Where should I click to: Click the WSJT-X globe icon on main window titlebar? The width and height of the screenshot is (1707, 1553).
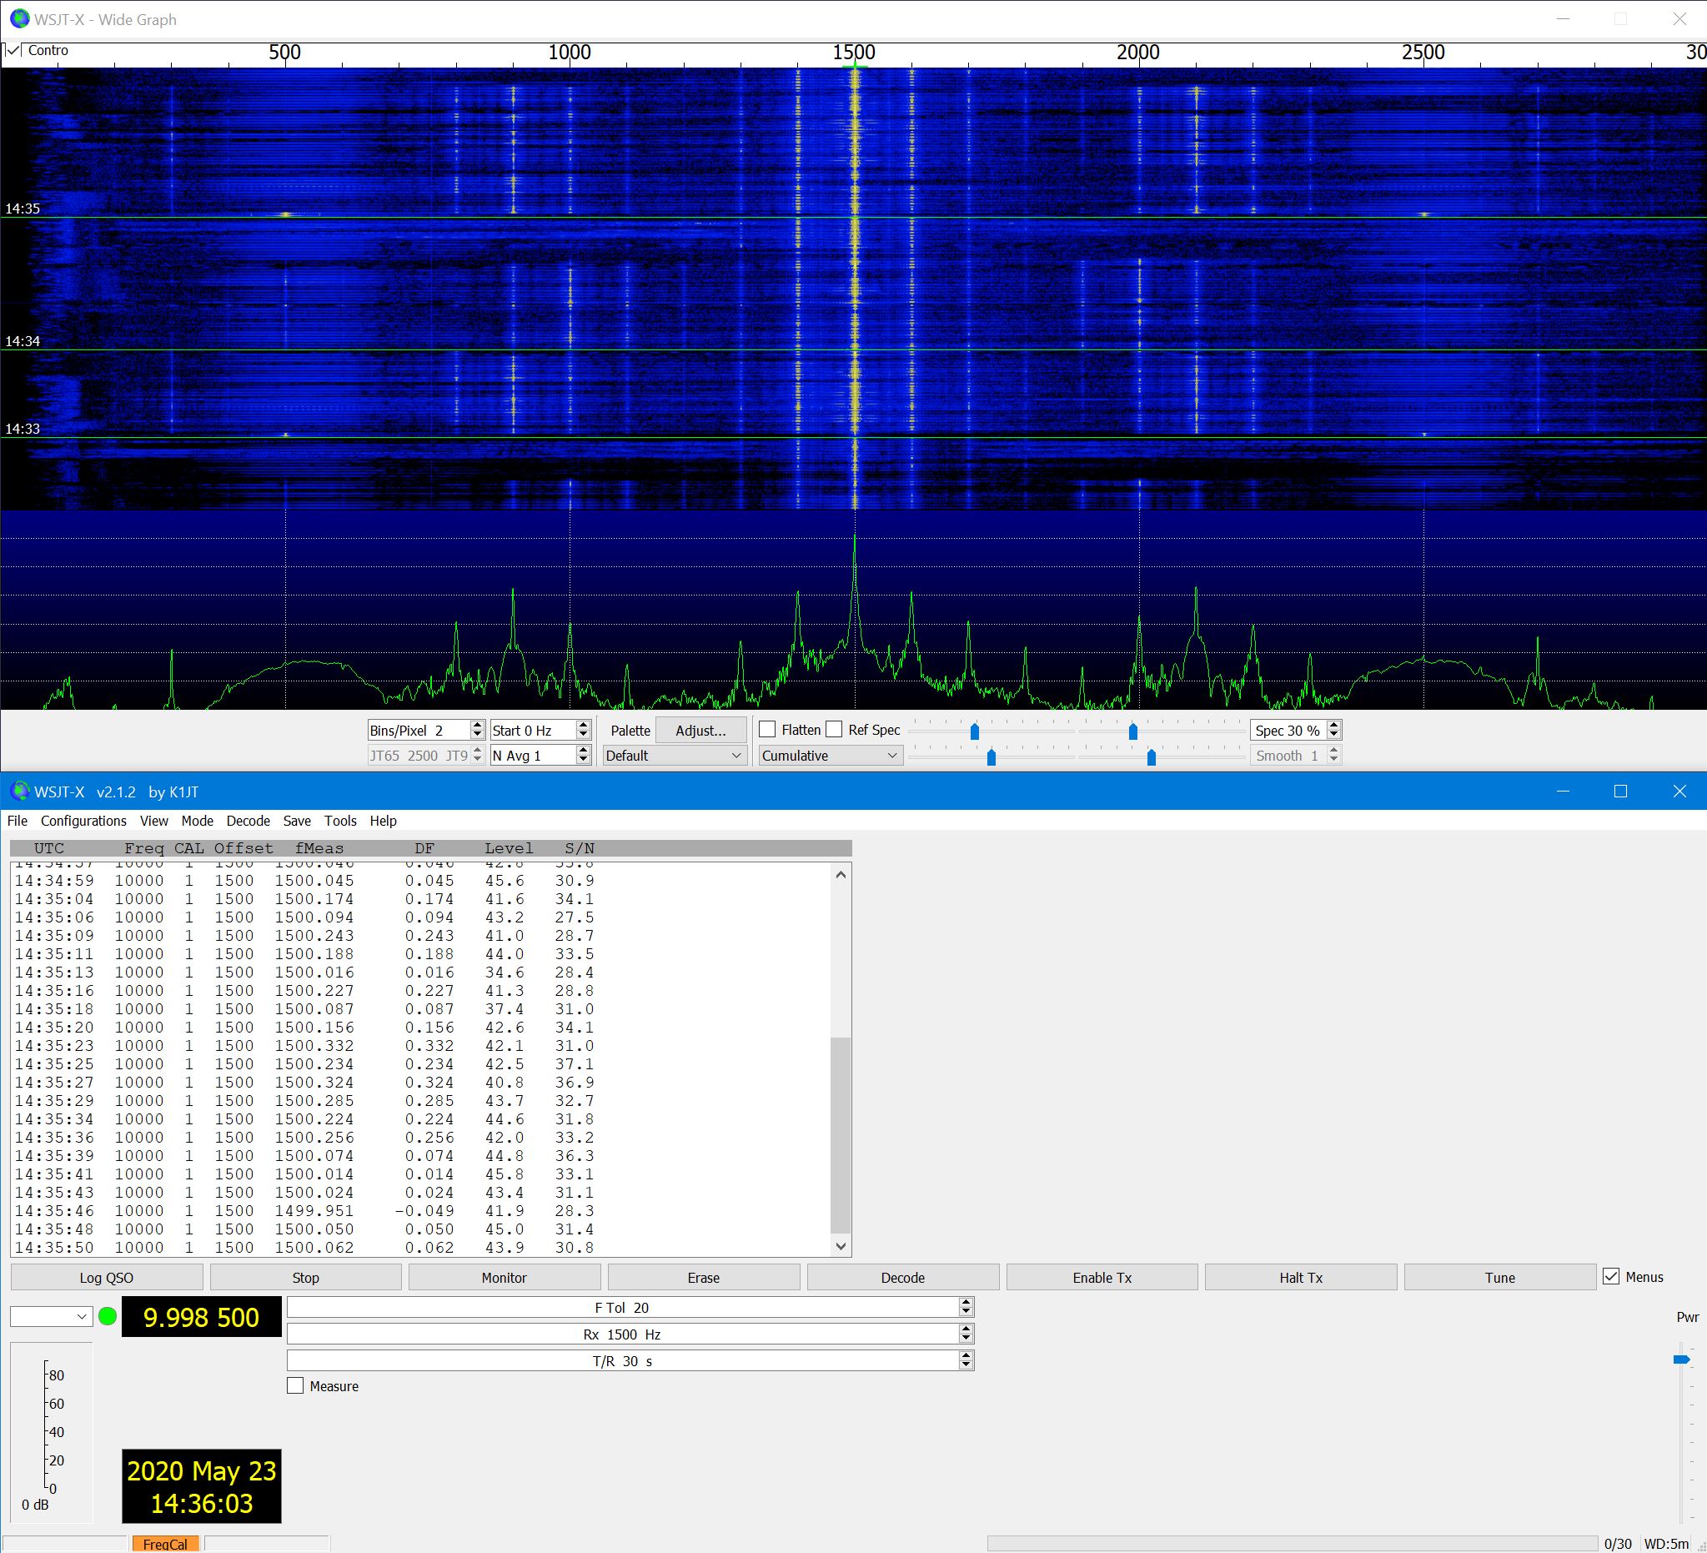pyautogui.click(x=19, y=791)
